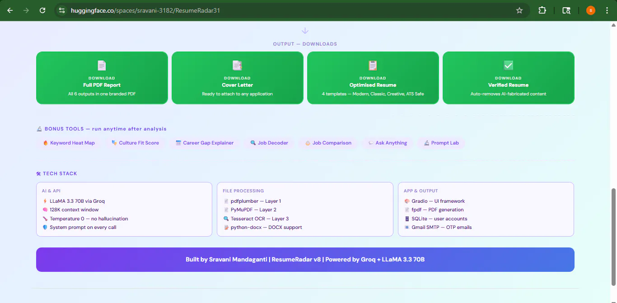617x303 pixels.
Task: Download the Verified Resume
Action: 509,78
